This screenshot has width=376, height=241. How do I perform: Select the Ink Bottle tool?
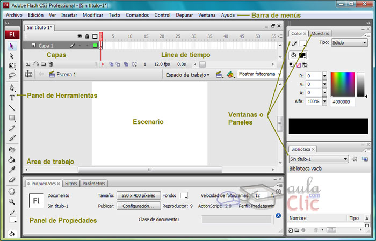[12, 150]
